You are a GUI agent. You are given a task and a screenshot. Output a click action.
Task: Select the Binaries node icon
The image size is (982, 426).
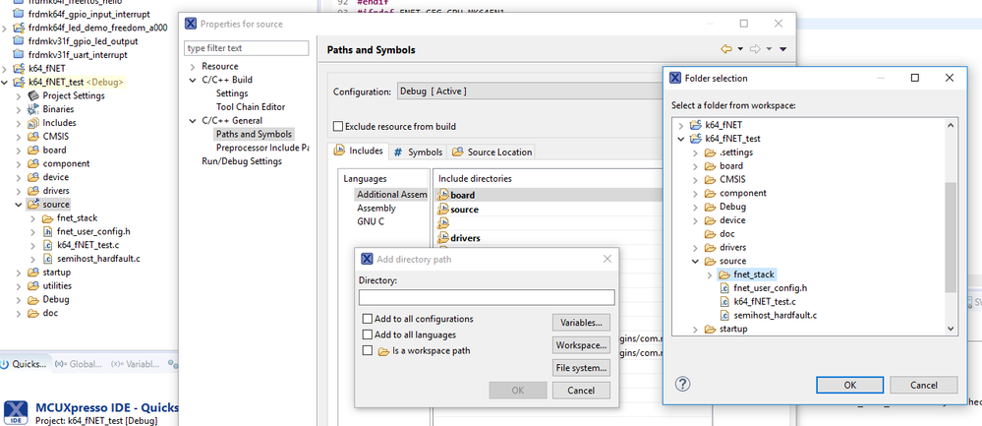[33, 109]
